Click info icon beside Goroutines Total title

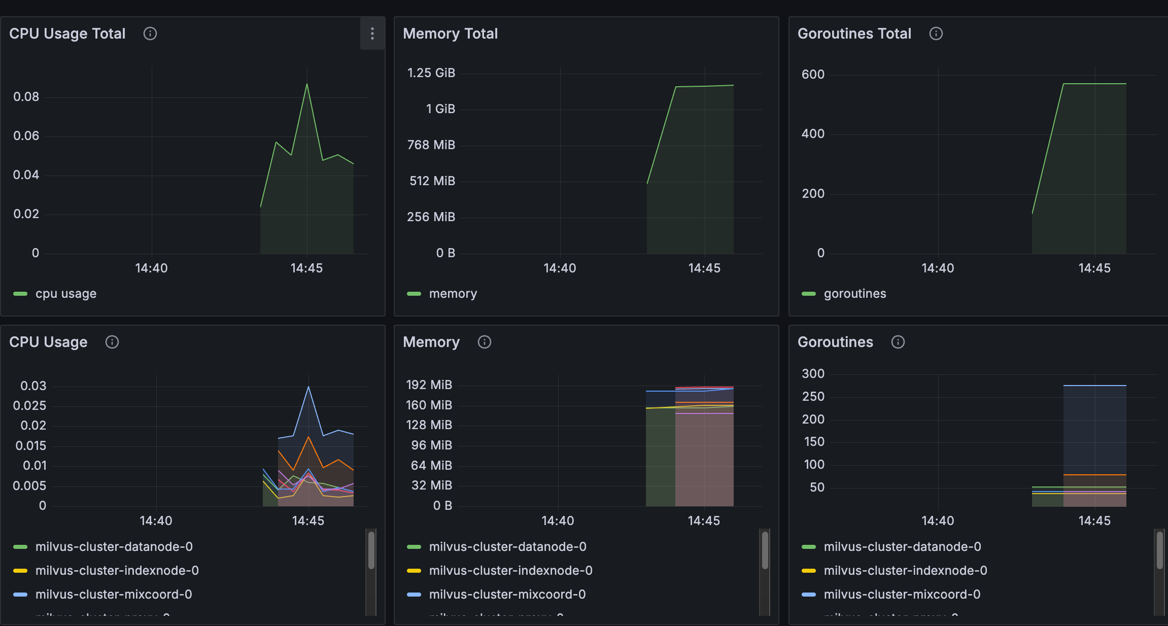pos(936,33)
